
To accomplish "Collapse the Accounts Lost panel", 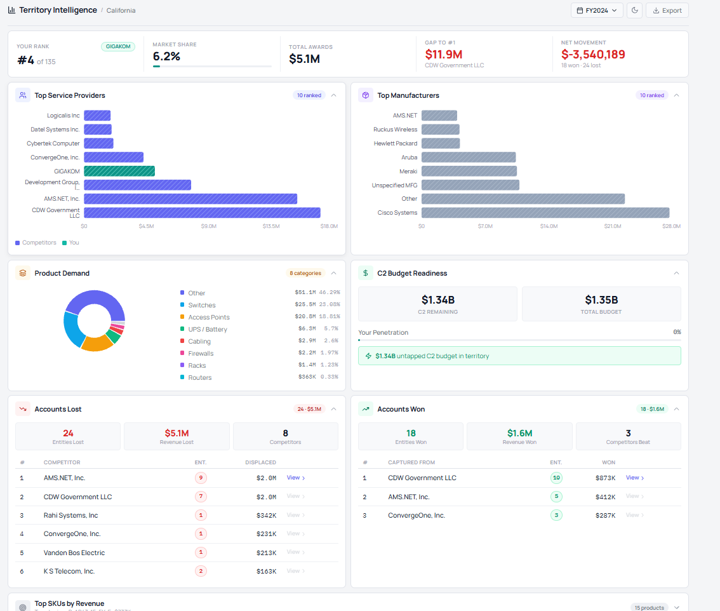I will click(334, 409).
